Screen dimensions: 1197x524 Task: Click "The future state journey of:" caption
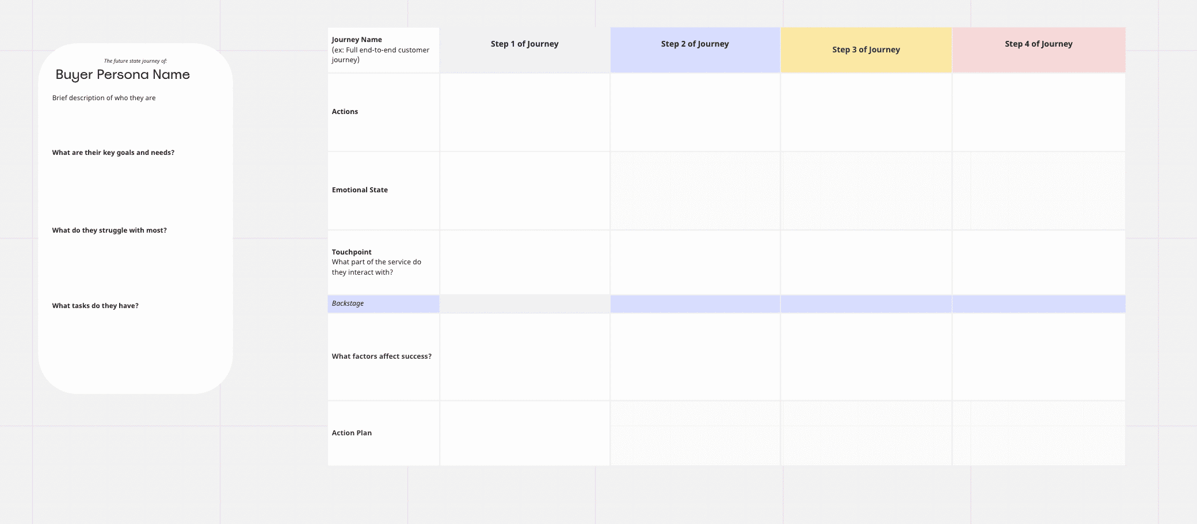135,61
